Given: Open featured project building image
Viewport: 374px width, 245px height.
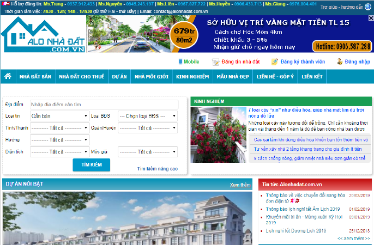Looking at the screenshot, I should [128, 218].
